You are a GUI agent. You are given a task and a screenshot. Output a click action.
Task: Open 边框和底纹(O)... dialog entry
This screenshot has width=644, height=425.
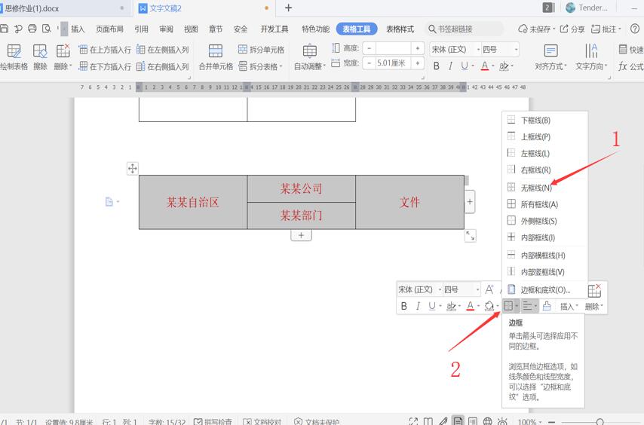[544, 289]
